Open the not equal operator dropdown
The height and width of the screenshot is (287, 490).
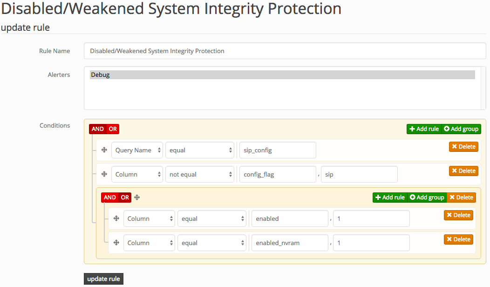[200, 174]
